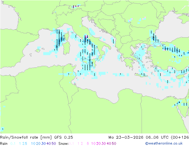The width and height of the screenshot is (189, 146).
Task: Click the forecast offset '(00+126' text
Action: (180, 137)
